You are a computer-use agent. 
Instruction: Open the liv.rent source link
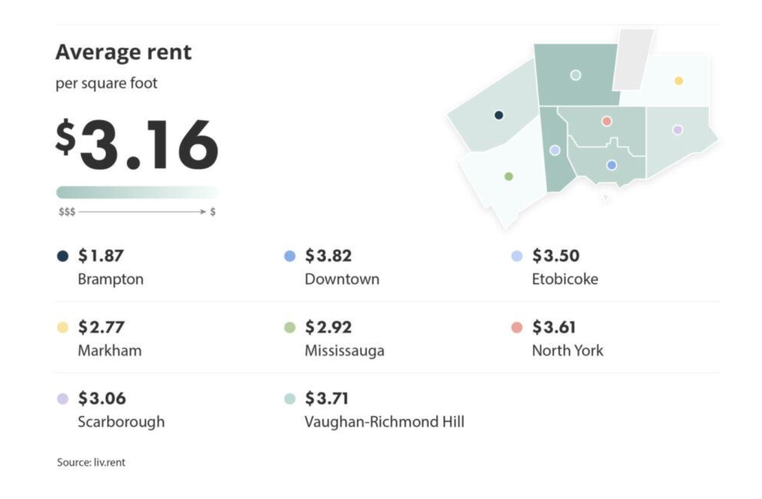point(109,462)
